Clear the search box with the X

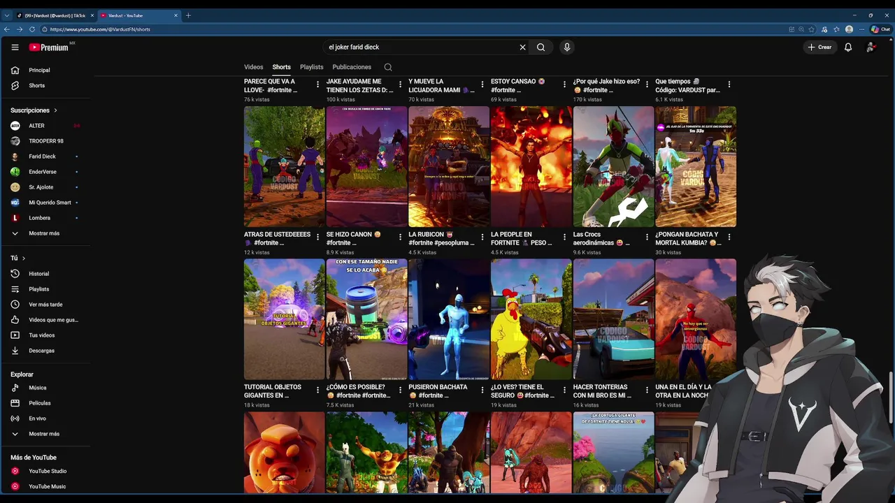522,47
